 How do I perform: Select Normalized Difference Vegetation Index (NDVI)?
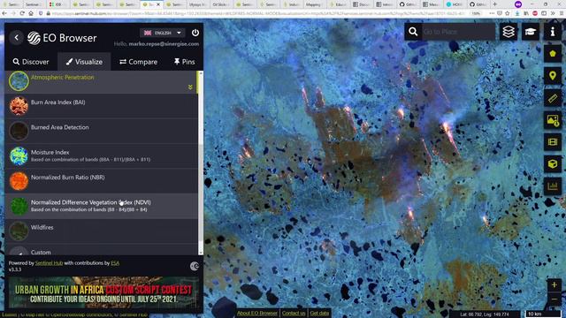point(101,206)
